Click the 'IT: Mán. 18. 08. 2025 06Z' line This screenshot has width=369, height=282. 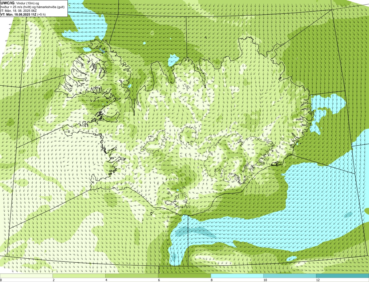[18, 11]
